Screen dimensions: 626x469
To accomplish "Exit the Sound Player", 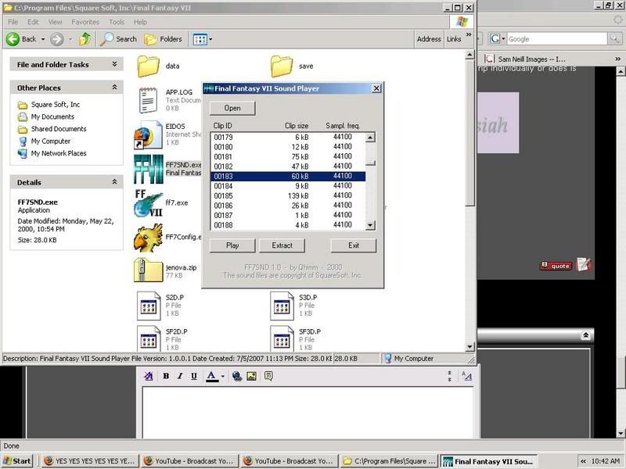I will click(354, 245).
